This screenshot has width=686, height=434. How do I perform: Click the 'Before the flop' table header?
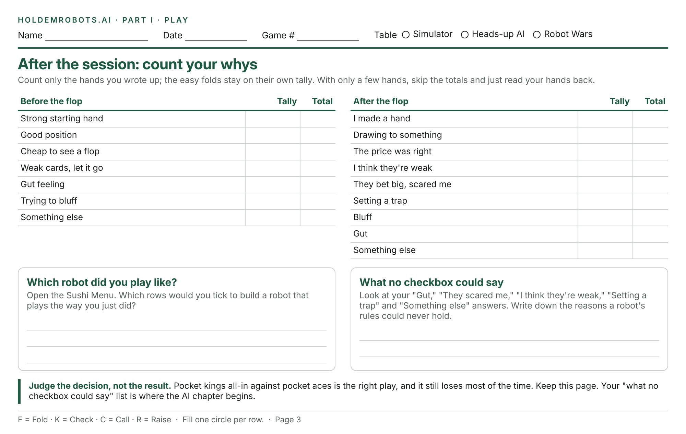51,101
